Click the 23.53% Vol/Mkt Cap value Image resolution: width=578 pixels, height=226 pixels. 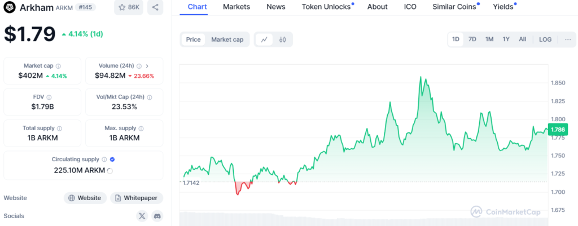[124, 107]
